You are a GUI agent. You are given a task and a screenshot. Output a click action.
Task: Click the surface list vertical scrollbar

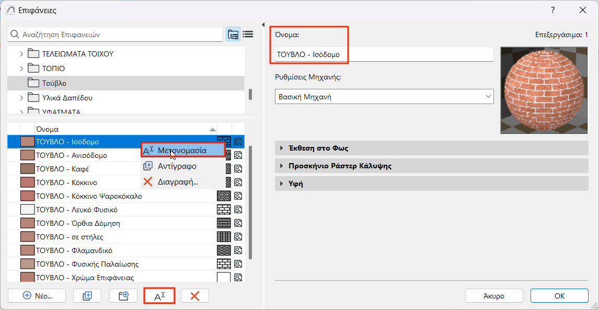point(250,203)
